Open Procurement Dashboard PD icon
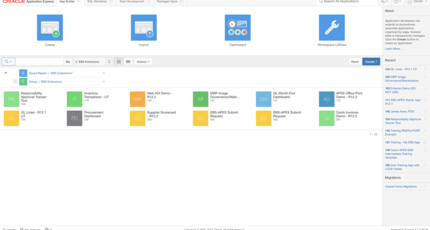430x230 pixels. [x=75, y=118]
